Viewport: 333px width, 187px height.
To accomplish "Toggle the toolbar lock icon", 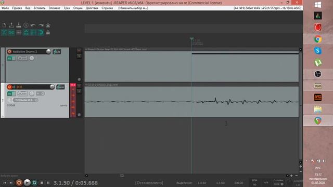I will click(48, 32).
